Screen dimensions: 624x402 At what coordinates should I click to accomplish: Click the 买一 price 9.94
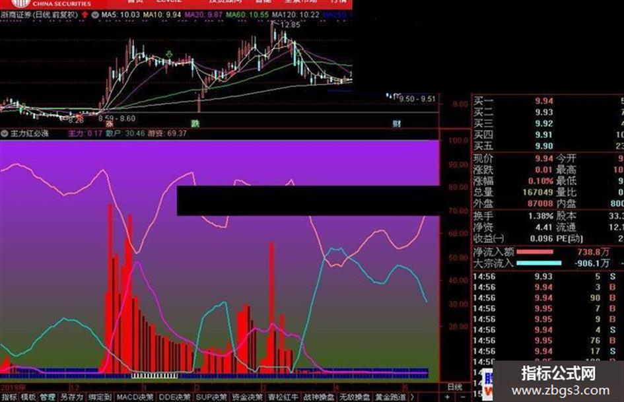(x=544, y=102)
